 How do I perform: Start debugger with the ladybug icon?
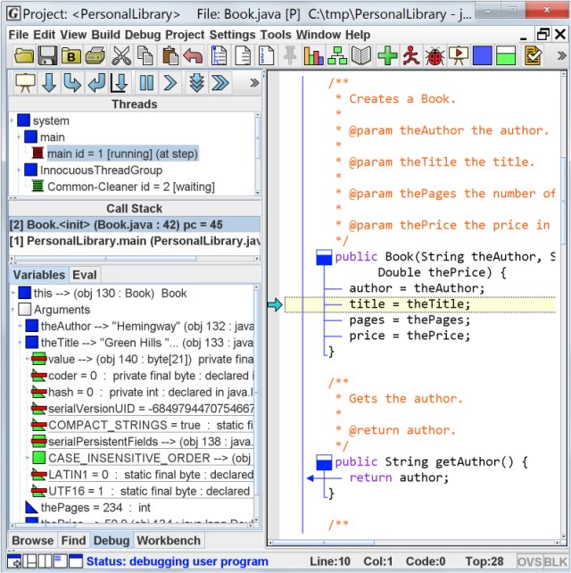pos(434,56)
